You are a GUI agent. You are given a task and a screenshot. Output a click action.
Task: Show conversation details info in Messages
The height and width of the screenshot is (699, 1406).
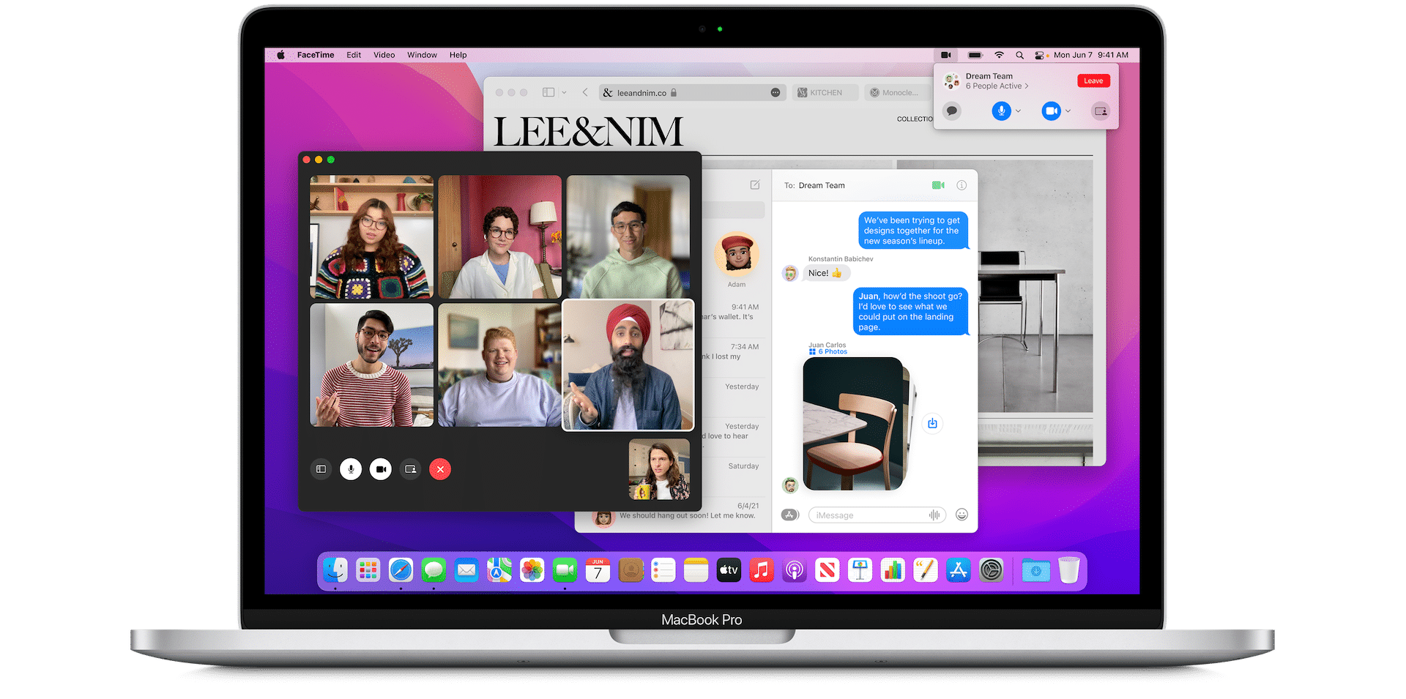coord(961,185)
